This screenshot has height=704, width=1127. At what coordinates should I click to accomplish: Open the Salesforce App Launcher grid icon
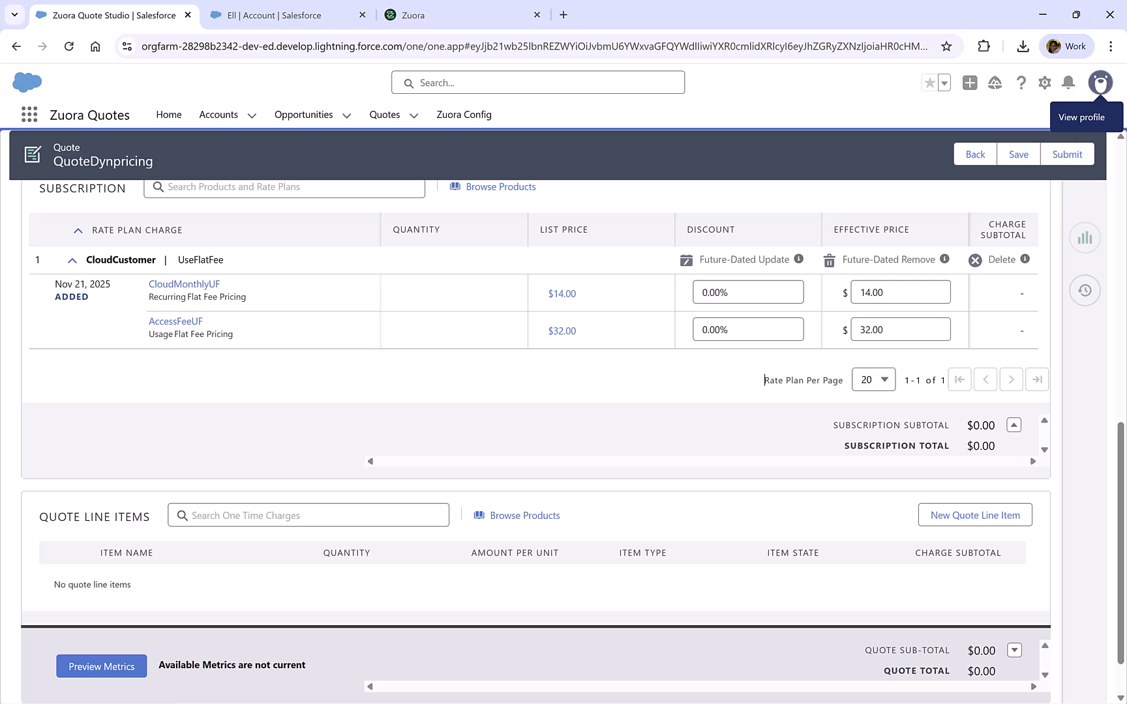29,114
